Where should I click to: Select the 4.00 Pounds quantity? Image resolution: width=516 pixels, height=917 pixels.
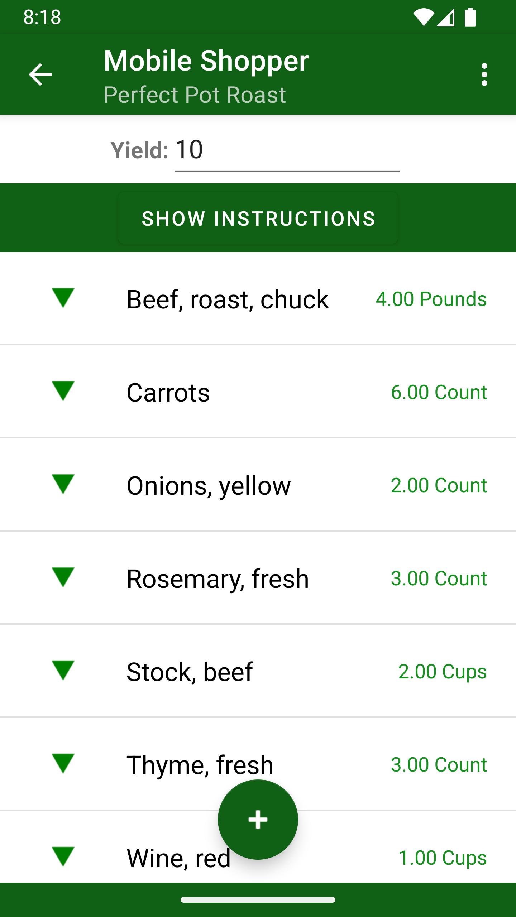[x=431, y=299]
